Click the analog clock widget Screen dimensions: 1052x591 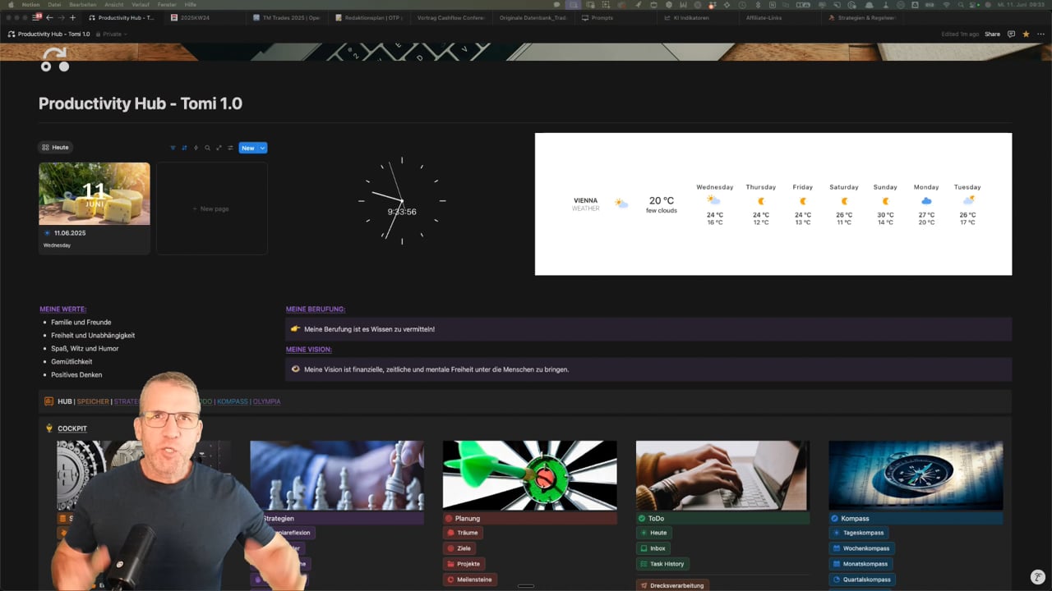pyautogui.click(x=402, y=201)
